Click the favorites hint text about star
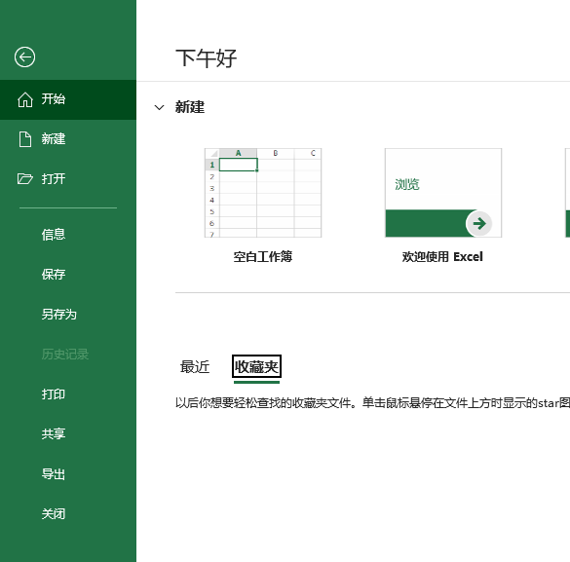This screenshot has width=570, height=562. [372, 403]
